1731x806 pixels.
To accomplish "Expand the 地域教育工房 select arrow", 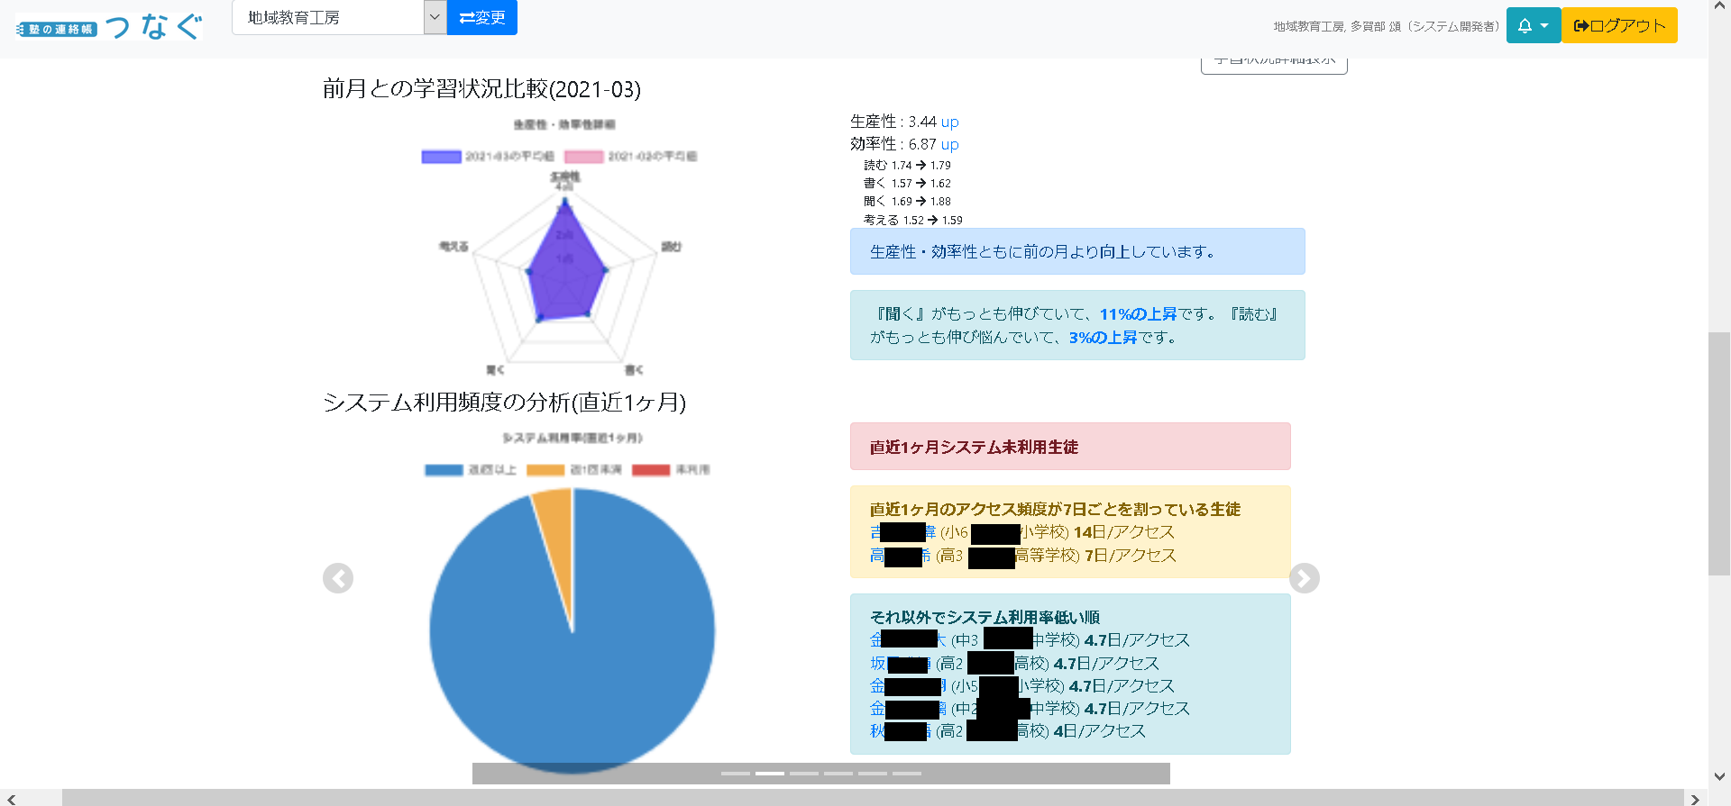I will pos(435,17).
